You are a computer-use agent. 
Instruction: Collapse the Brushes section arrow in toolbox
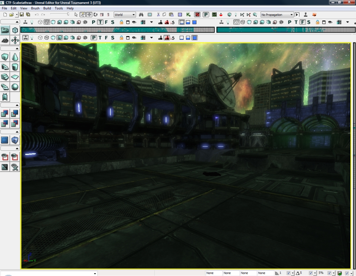click(17, 49)
